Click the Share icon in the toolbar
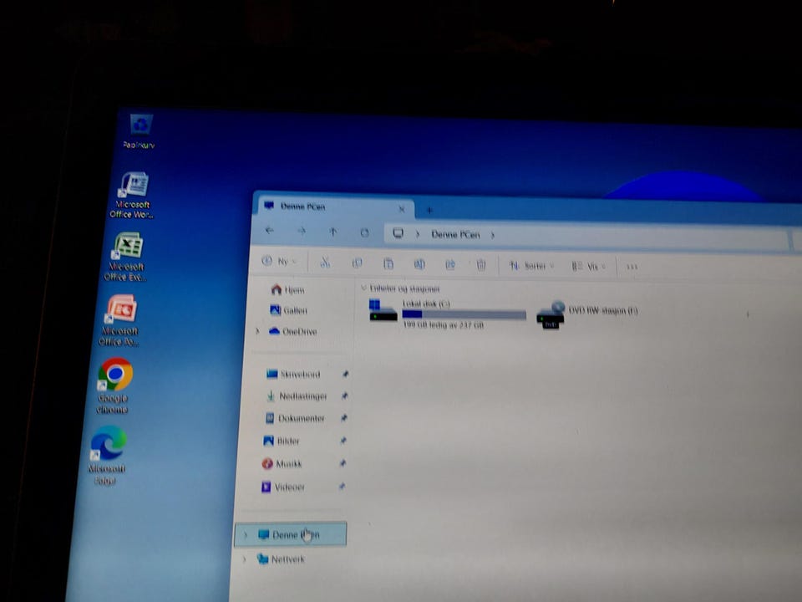This screenshot has height=602, width=802. 450,265
